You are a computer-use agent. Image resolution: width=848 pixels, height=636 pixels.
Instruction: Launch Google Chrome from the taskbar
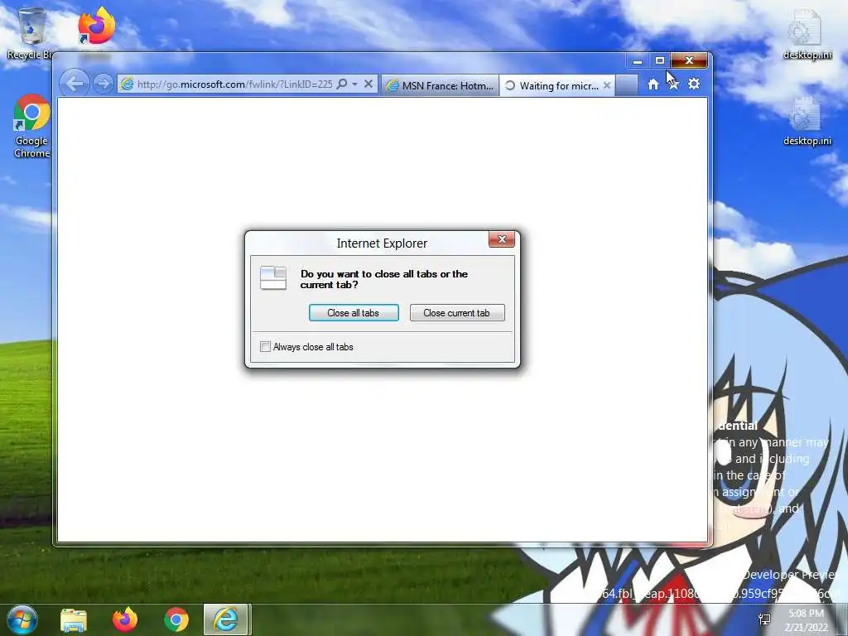point(176,619)
